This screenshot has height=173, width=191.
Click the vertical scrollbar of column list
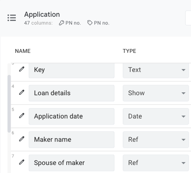click(9, 103)
